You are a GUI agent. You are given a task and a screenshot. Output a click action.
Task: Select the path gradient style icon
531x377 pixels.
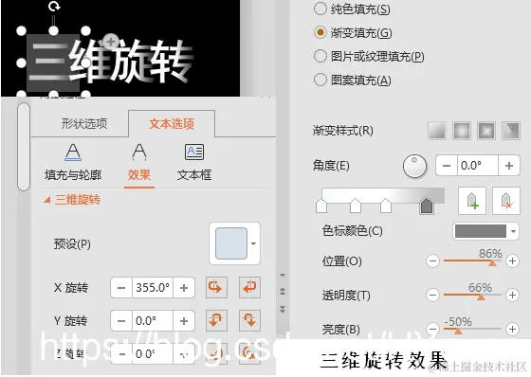point(511,131)
